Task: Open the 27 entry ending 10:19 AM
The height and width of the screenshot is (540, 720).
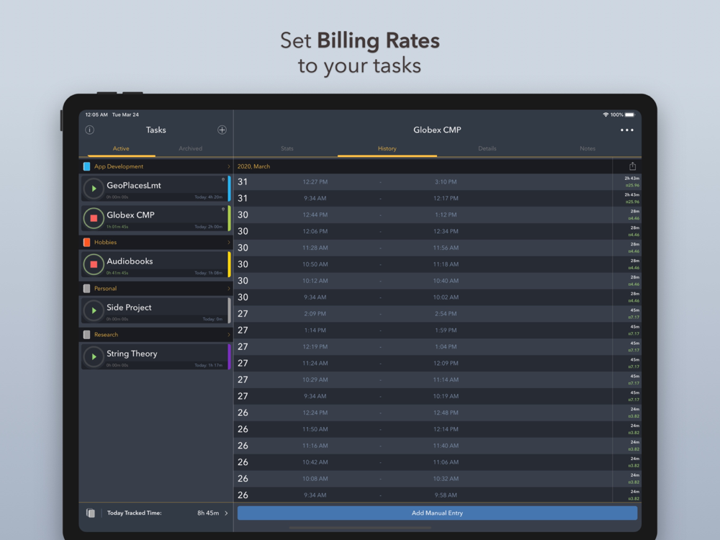Action: [x=437, y=396]
